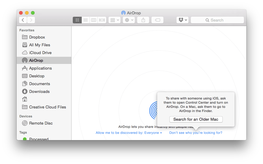
Task: Select AirDrop in the sidebar
Action: 44,60
